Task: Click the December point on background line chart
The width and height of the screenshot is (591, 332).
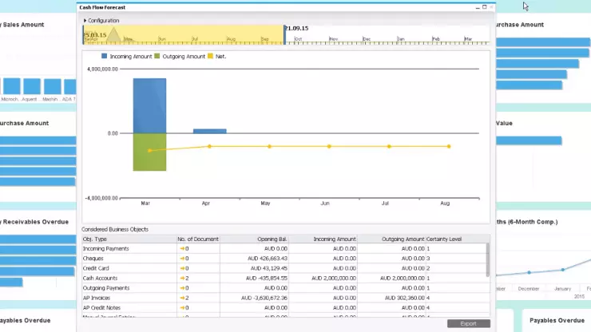Action: coord(530,272)
